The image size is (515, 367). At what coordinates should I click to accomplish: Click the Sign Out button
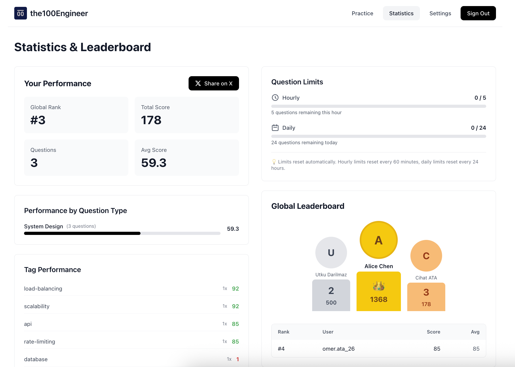coord(478,13)
